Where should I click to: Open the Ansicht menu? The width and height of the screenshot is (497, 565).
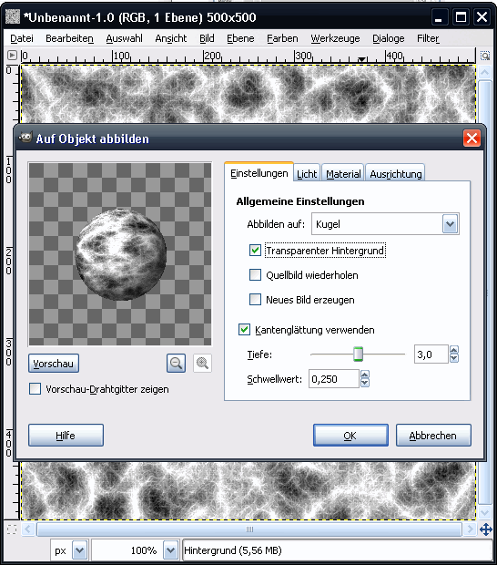171,38
